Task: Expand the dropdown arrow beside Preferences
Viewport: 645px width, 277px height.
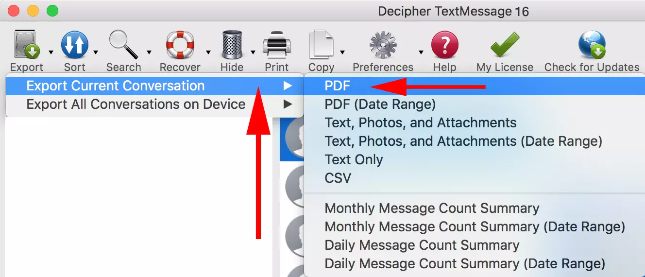Action: pyautogui.click(x=421, y=52)
